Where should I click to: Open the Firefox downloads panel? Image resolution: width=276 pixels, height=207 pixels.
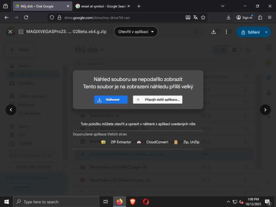click(229, 18)
